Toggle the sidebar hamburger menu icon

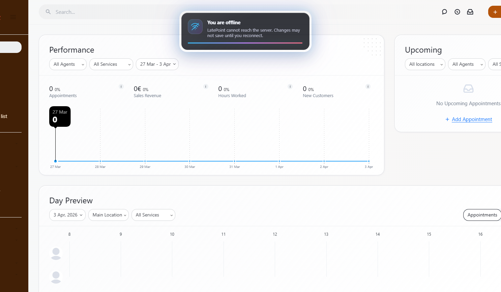[13, 17]
